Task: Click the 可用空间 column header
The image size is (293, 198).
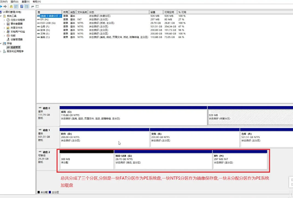Action: click(169, 12)
